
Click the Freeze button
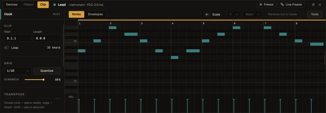267,4
